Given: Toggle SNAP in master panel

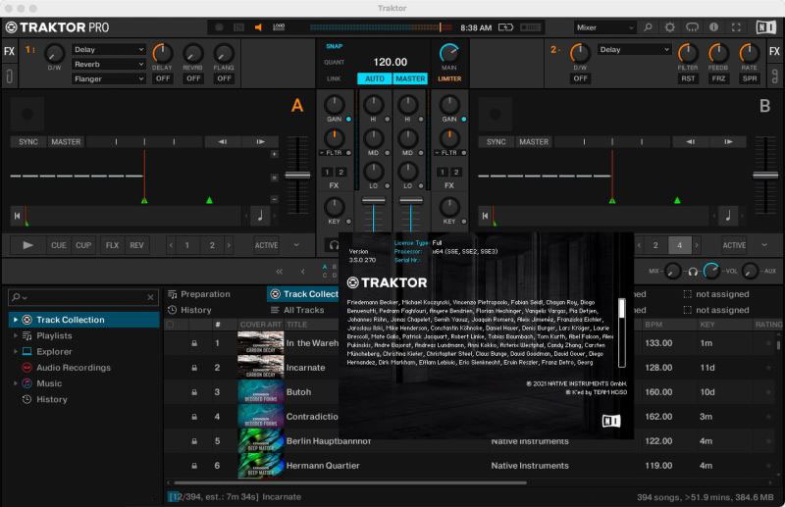Looking at the screenshot, I should coord(335,46).
